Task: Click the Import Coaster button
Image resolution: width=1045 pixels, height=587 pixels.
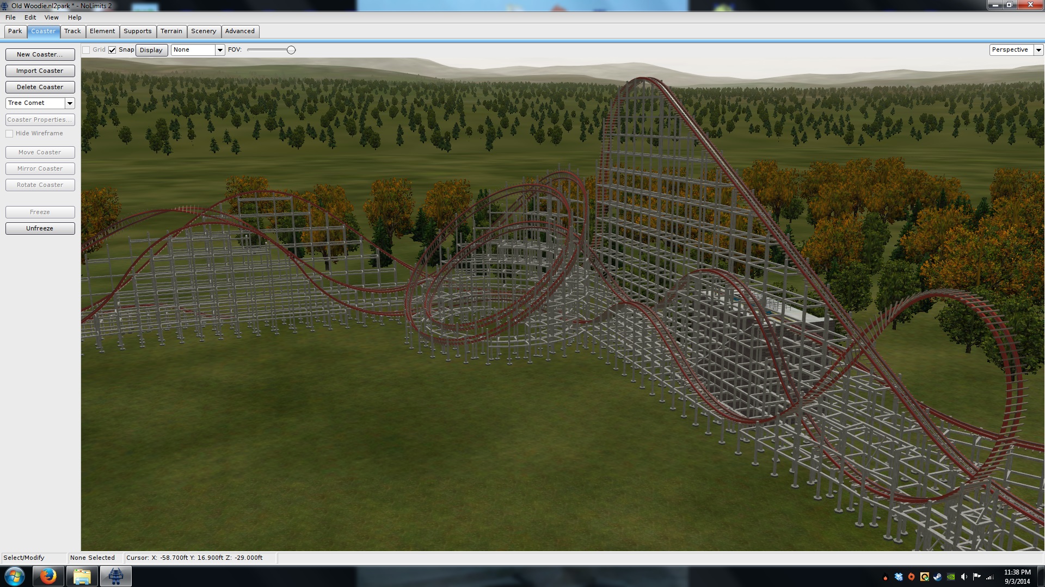Action: point(40,71)
